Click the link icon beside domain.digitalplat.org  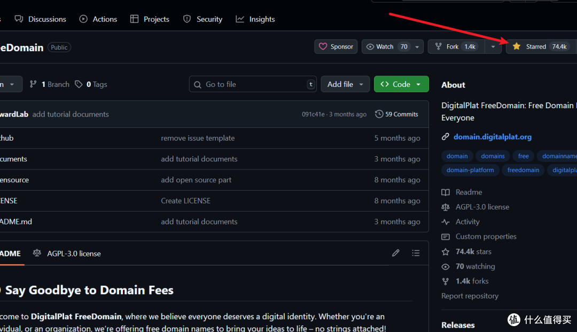point(446,137)
